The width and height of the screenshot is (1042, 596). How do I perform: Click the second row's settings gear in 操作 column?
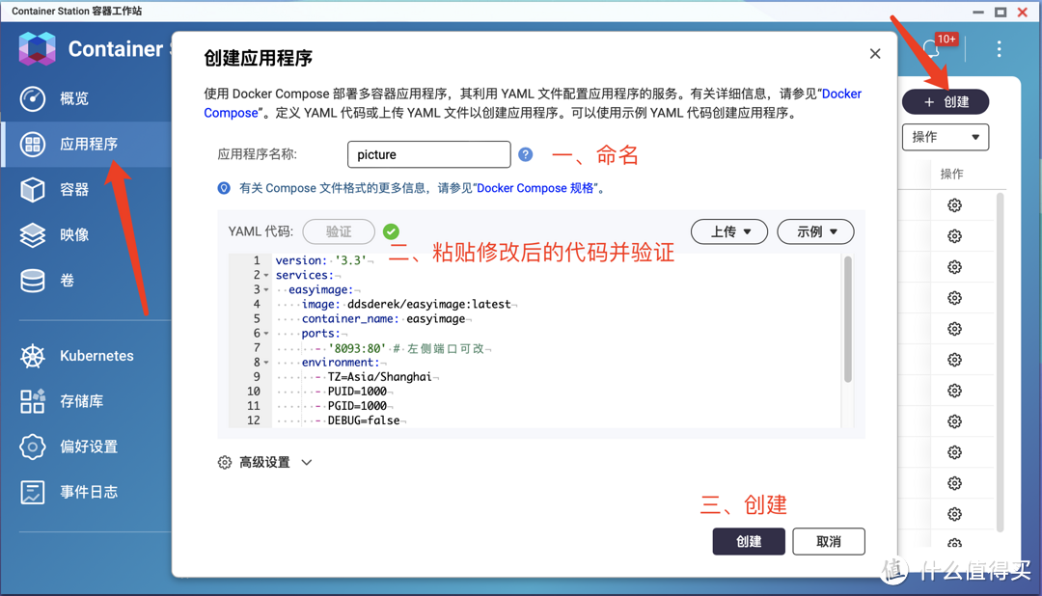click(x=955, y=236)
